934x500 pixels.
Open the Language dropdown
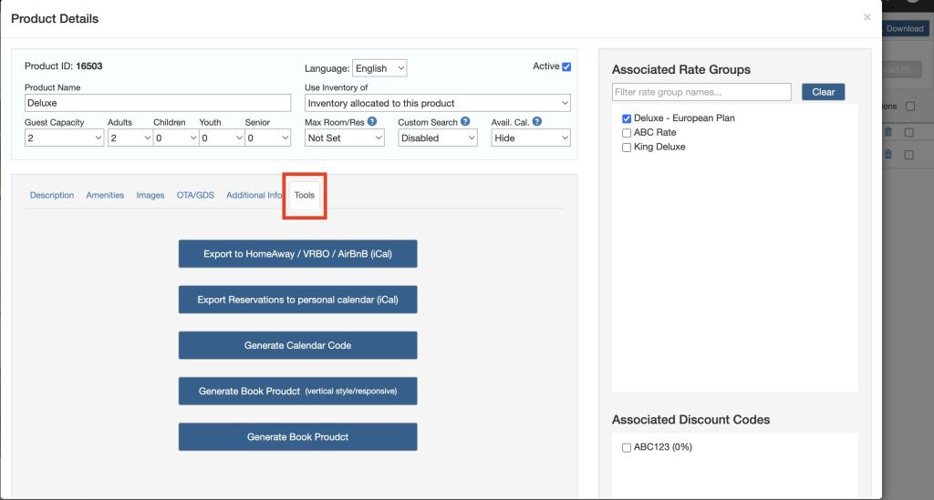(379, 68)
